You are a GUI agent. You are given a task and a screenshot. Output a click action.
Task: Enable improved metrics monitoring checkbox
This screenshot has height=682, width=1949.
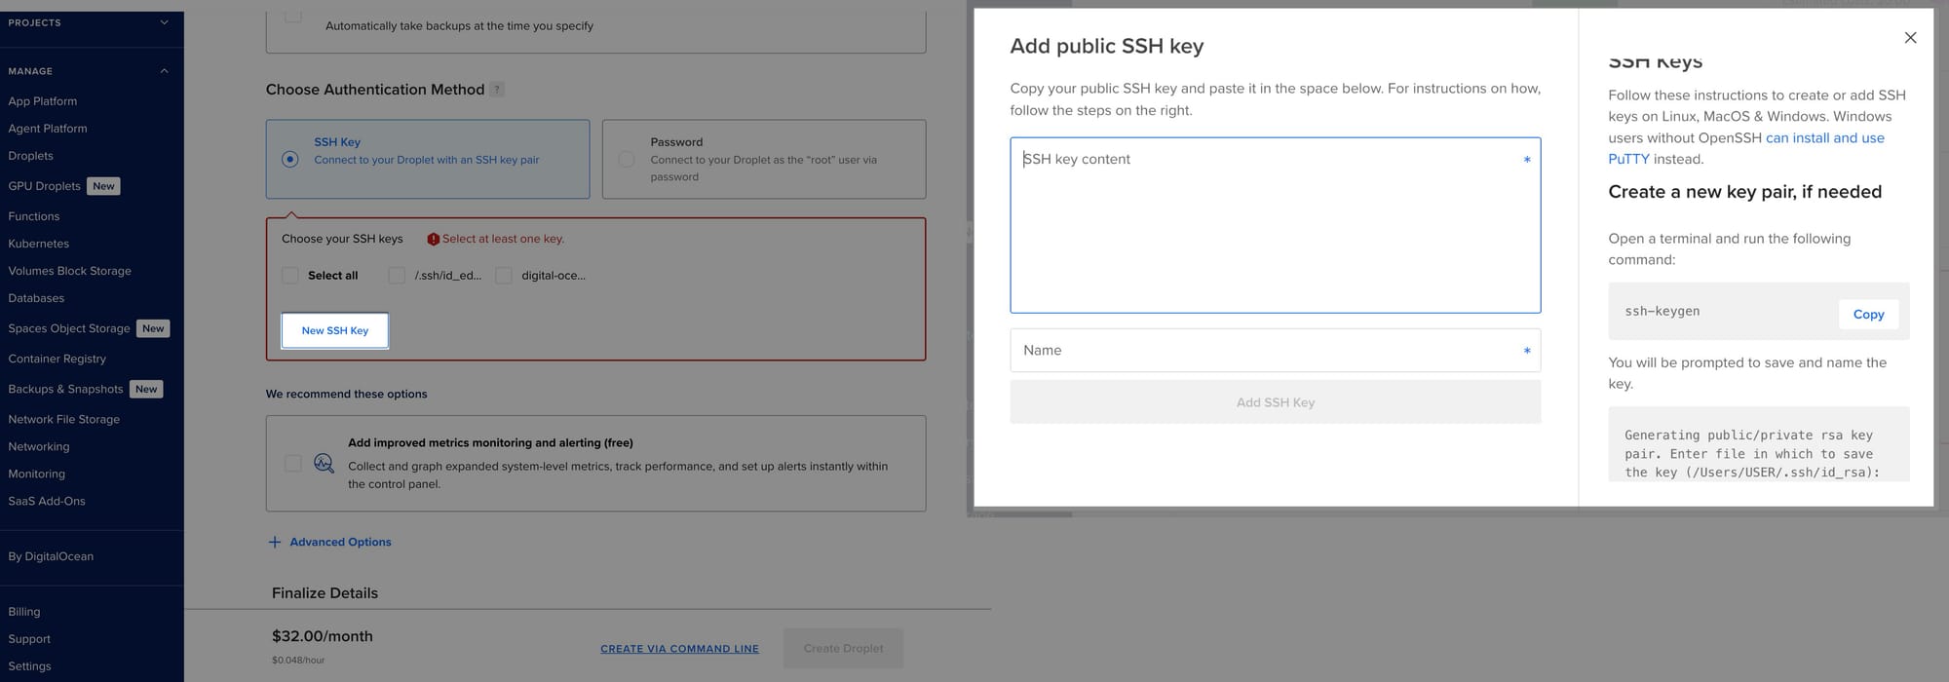(292, 463)
